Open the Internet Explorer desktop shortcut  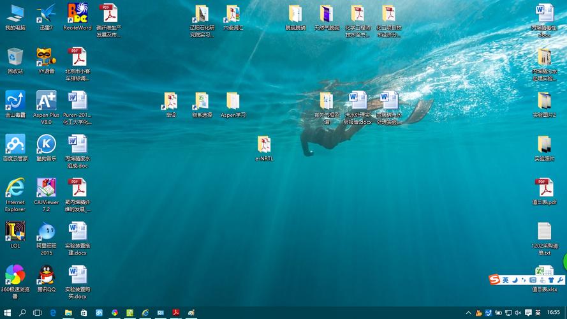coord(15,195)
